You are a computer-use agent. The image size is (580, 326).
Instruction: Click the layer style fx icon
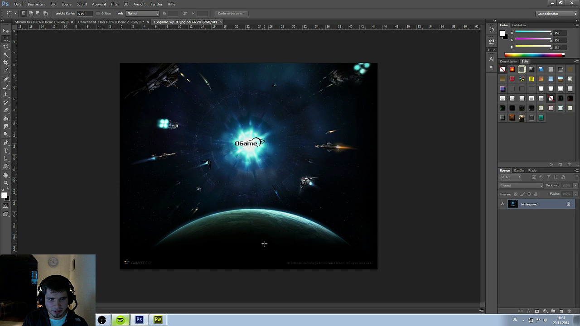click(x=528, y=311)
